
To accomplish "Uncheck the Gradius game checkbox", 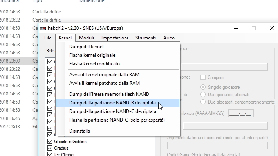I will (x=50, y=148).
